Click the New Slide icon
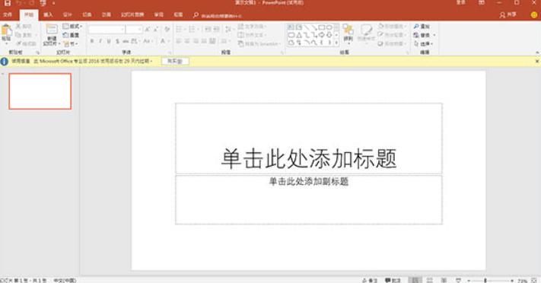541x283 pixels. point(52,30)
